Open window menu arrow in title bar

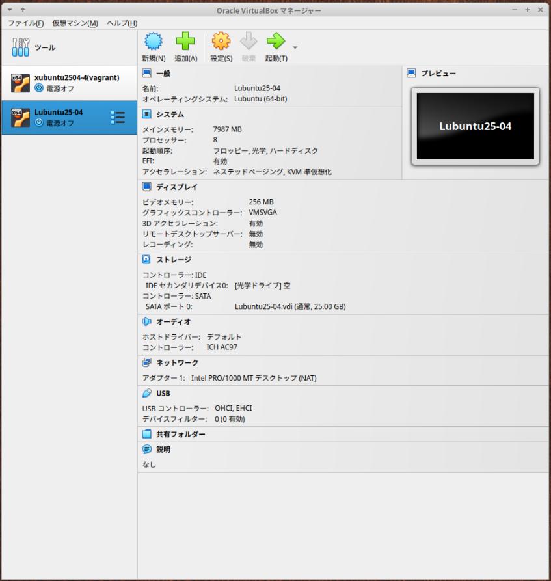coord(10,10)
